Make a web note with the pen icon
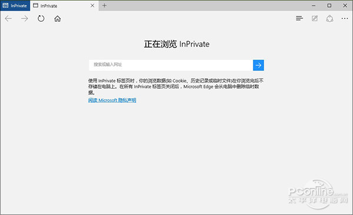 315,18
